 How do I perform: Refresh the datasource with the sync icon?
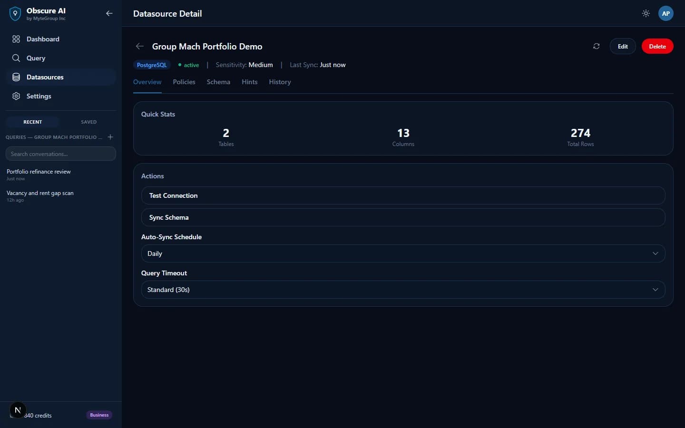596,46
